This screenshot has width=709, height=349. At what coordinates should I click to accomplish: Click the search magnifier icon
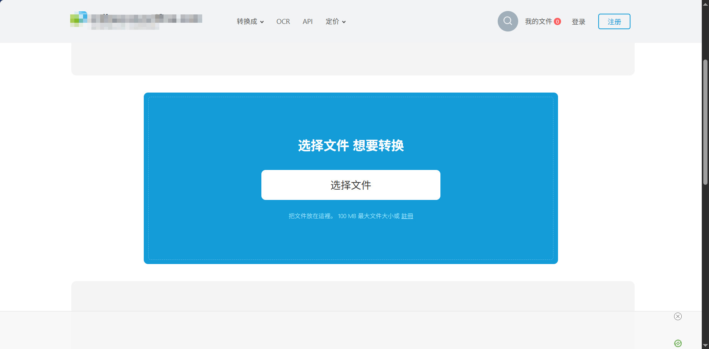tap(508, 21)
